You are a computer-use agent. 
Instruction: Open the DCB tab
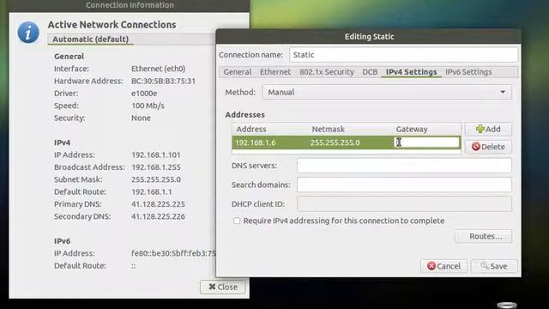coord(370,72)
